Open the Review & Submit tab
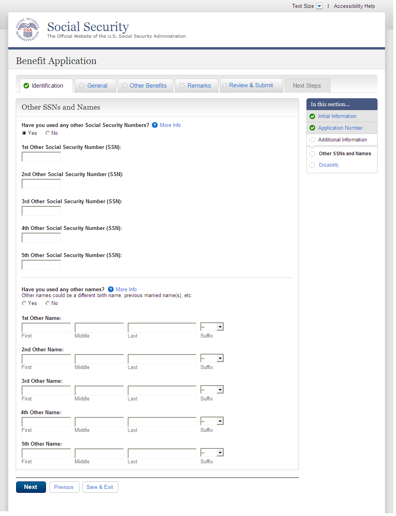The height and width of the screenshot is (516, 396). 251,86
